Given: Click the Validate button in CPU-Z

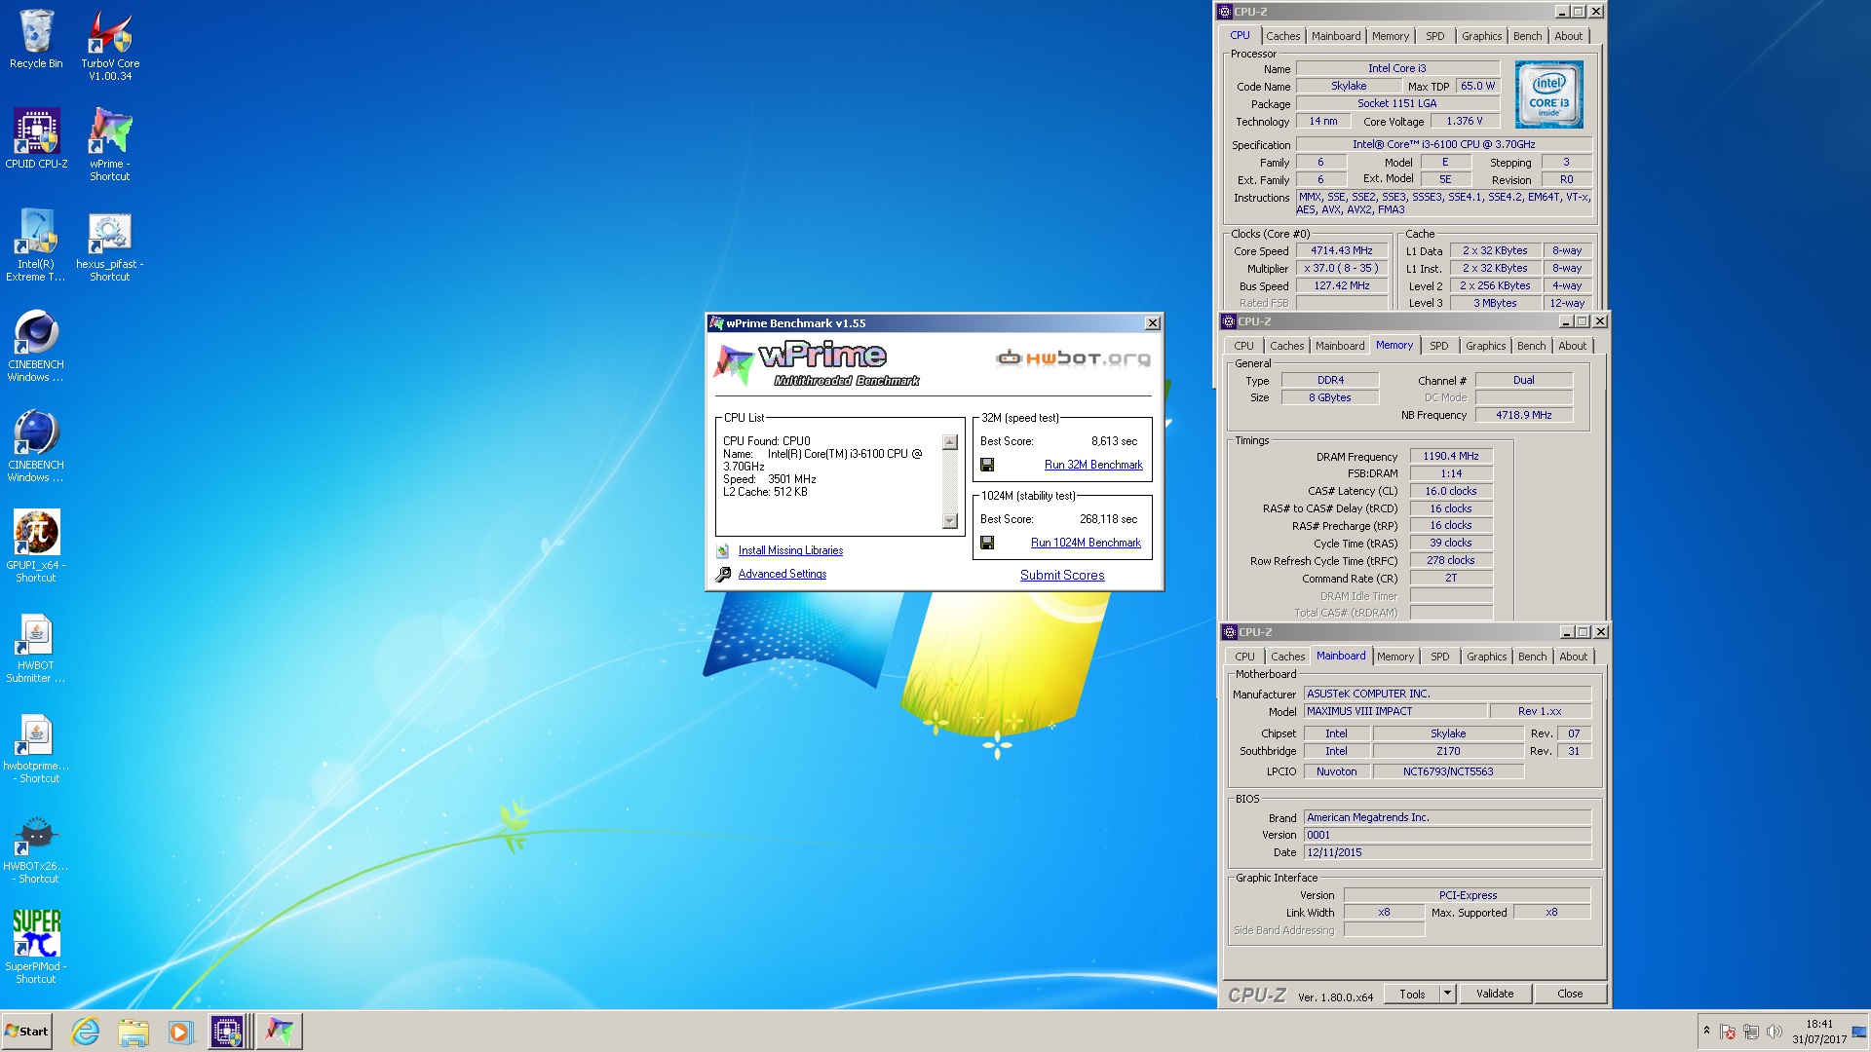Looking at the screenshot, I should point(1495,994).
